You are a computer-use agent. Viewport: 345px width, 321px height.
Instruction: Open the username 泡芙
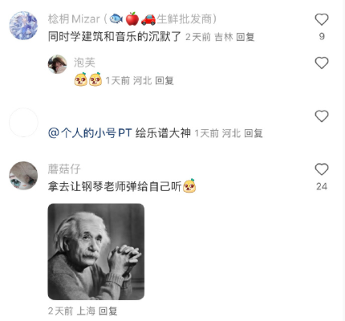coord(84,63)
